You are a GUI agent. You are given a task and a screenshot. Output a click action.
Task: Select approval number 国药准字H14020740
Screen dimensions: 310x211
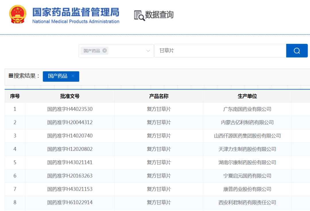tap(70, 136)
